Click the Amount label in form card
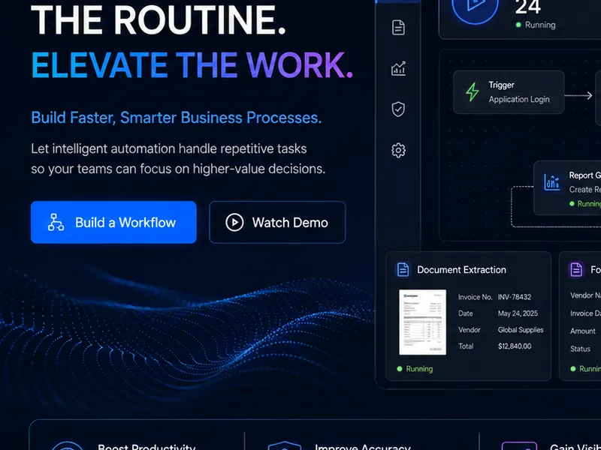The height and width of the screenshot is (450, 601). point(583,331)
